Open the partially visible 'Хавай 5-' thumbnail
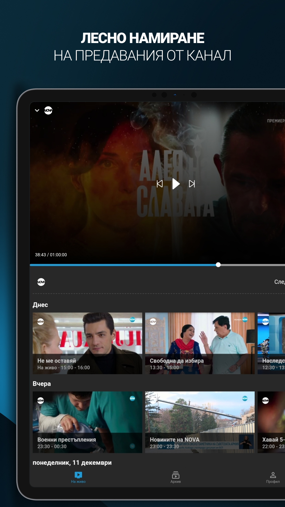Viewport: 285px width, 507px height. click(271, 422)
